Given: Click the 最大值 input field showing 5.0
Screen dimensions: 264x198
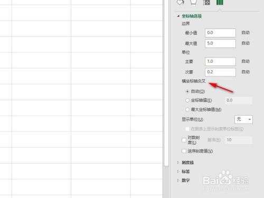Looking at the screenshot, I should click(220, 43).
